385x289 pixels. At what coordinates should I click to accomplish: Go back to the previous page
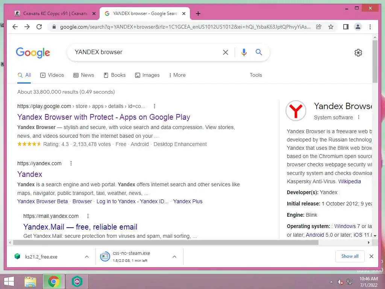pos(15,27)
